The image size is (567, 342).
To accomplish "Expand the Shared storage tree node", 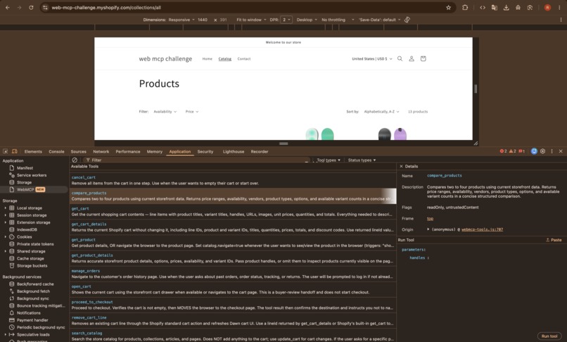I will 5,251.
